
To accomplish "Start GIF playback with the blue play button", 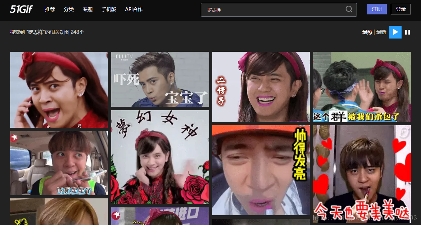I will pos(395,32).
